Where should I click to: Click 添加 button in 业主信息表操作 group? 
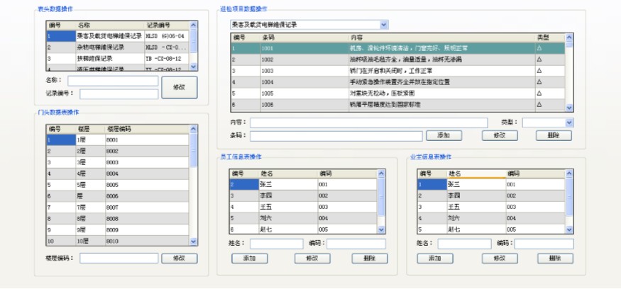click(435, 259)
